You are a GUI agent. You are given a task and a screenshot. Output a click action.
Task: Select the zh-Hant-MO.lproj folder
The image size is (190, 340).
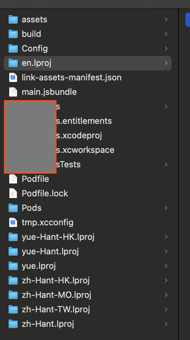pyautogui.click(x=88, y=295)
